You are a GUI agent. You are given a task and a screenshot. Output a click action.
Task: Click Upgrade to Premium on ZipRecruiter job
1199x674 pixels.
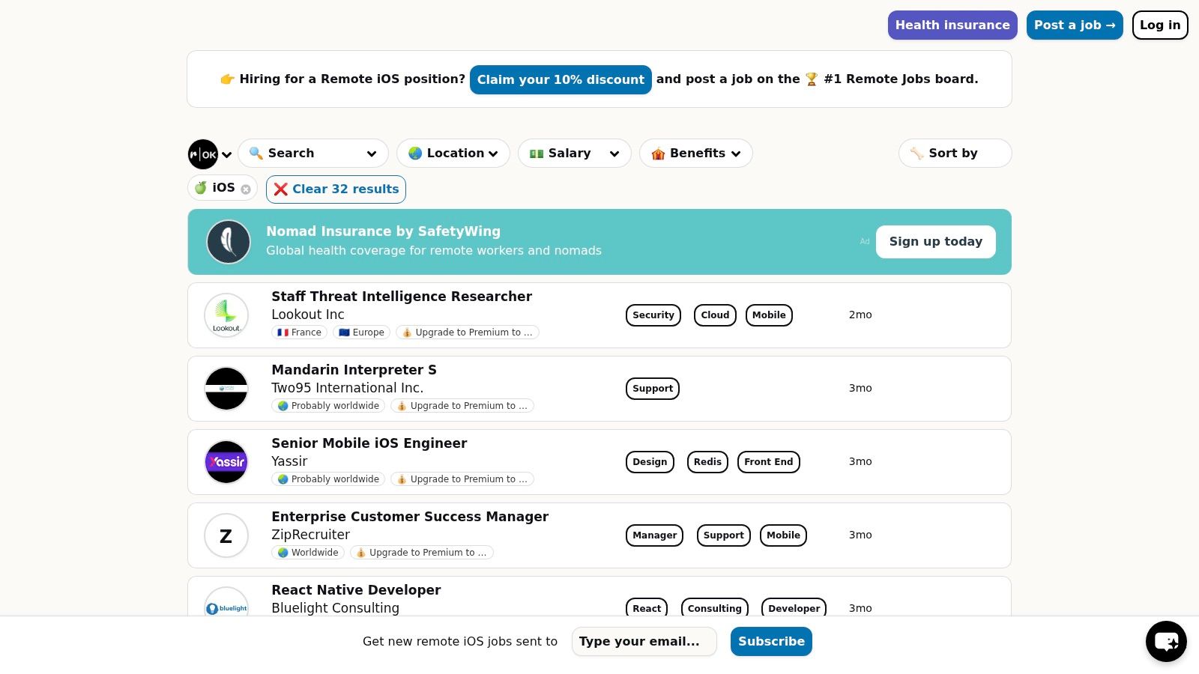coord(422,553)
